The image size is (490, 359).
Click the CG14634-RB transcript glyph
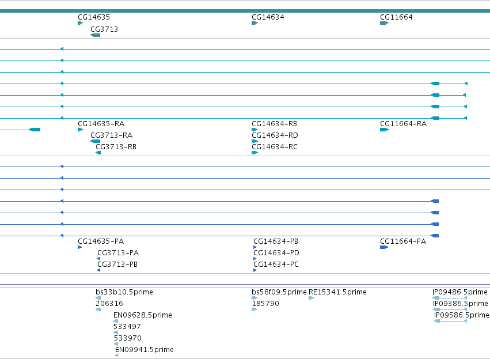coord(255,130)
